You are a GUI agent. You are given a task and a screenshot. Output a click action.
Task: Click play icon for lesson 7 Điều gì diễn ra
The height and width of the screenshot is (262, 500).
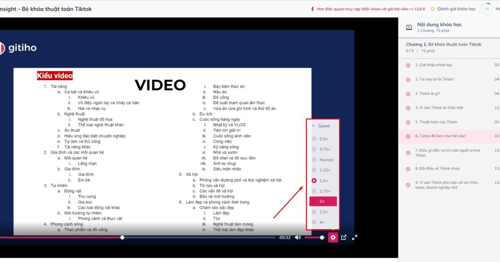(x=408, y=153)
